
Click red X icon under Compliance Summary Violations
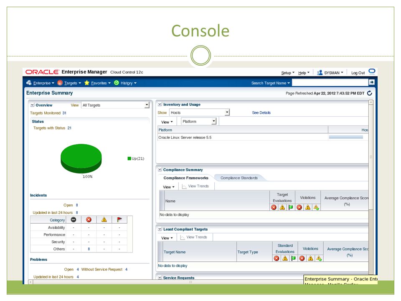pos(299,207)
